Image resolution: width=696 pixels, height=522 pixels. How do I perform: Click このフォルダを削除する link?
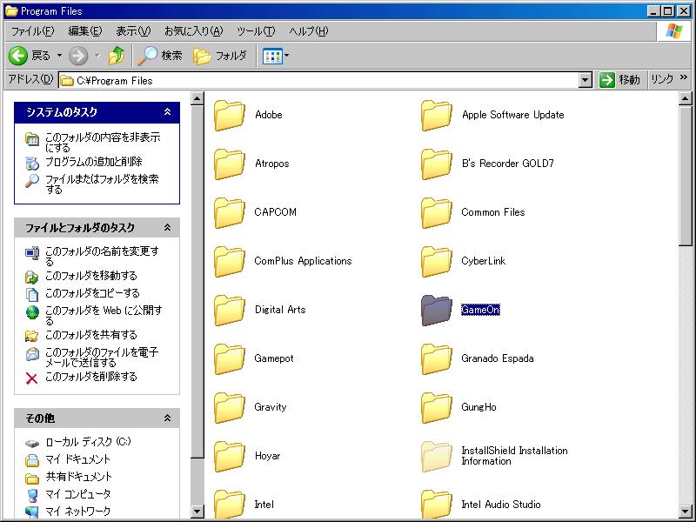[x=90, y=377]
